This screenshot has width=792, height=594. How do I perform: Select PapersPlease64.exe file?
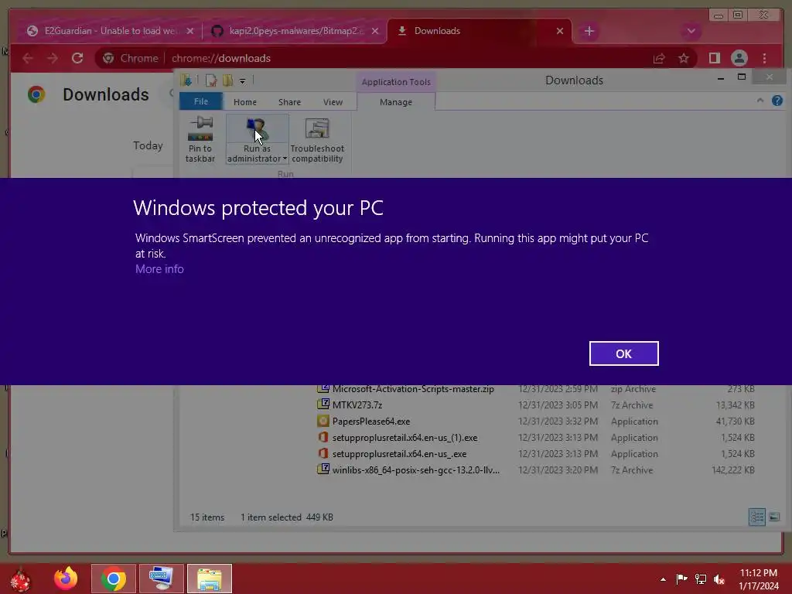tap(370, 422)
